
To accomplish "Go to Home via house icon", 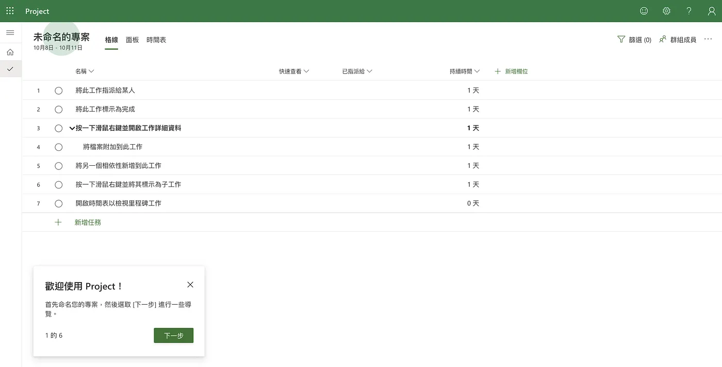I will tap(10, 52).
